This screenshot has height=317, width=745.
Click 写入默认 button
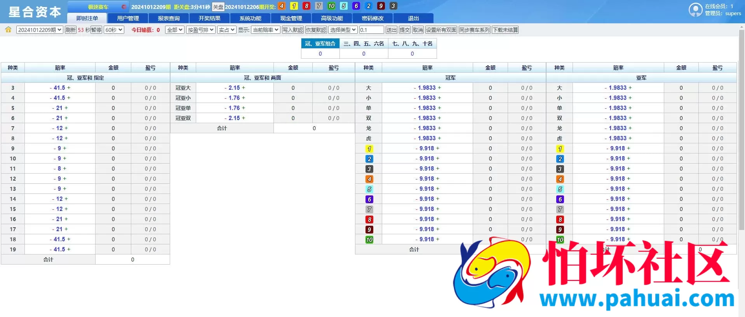(x=292, y=30)
